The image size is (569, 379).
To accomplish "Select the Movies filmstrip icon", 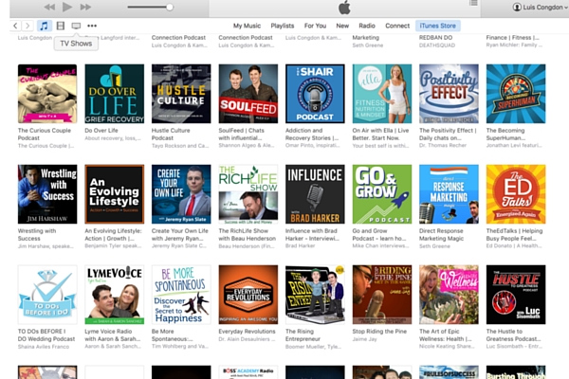I will click(61, 26).
